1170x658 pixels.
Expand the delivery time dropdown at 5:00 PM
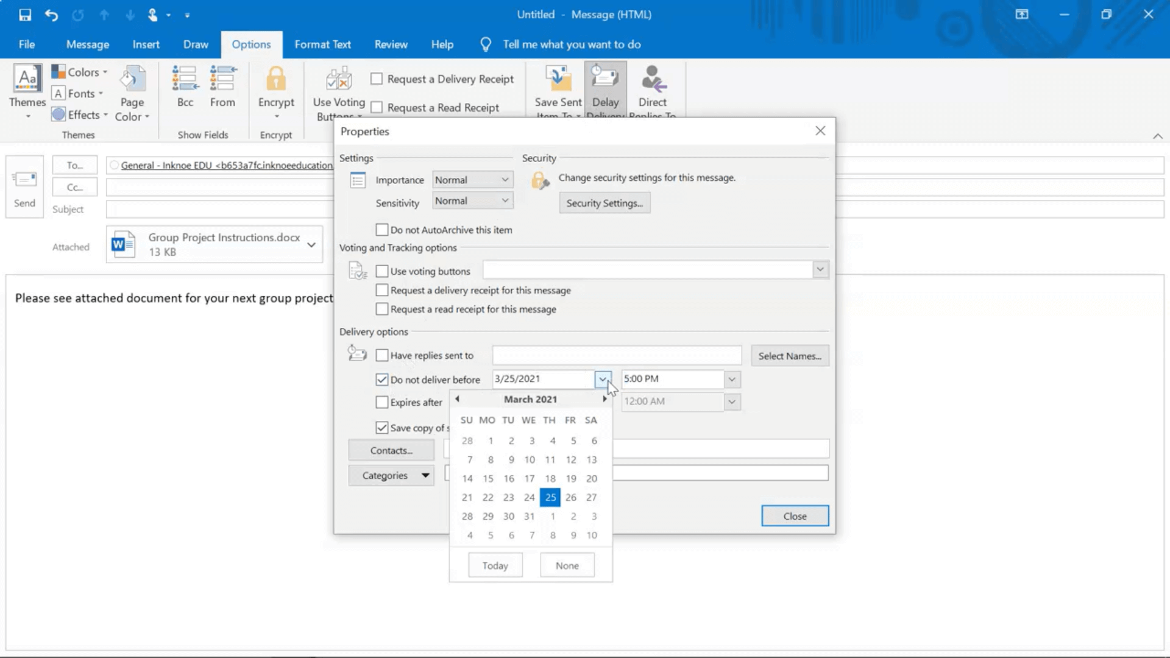(x=731, y=378)
